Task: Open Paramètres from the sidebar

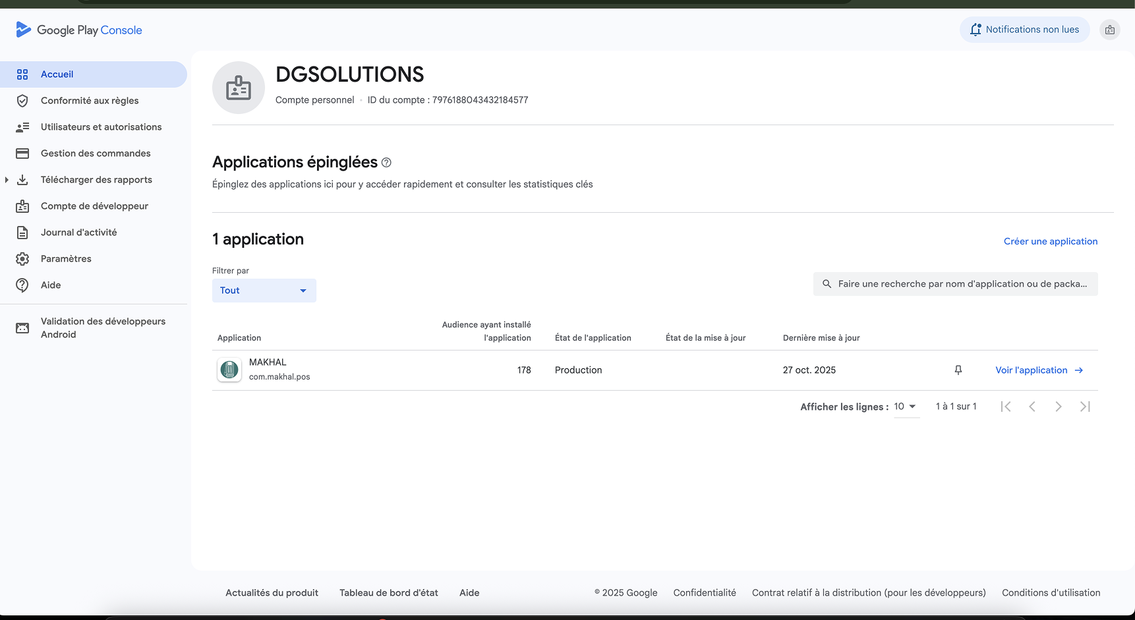Action: (66, 259)
